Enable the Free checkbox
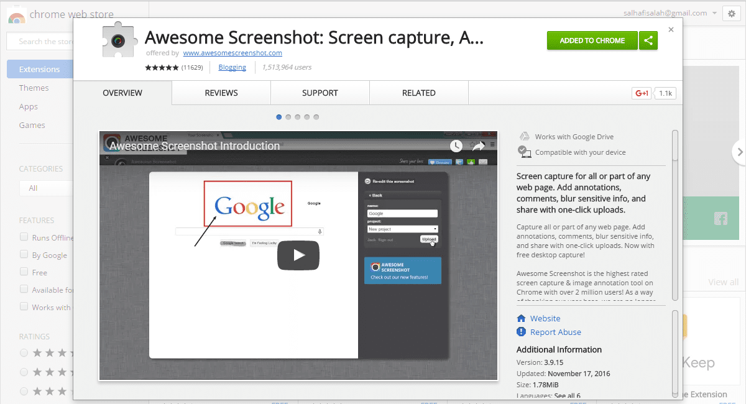The width and height of the screenshot is (746, 404). click(24, 272)
